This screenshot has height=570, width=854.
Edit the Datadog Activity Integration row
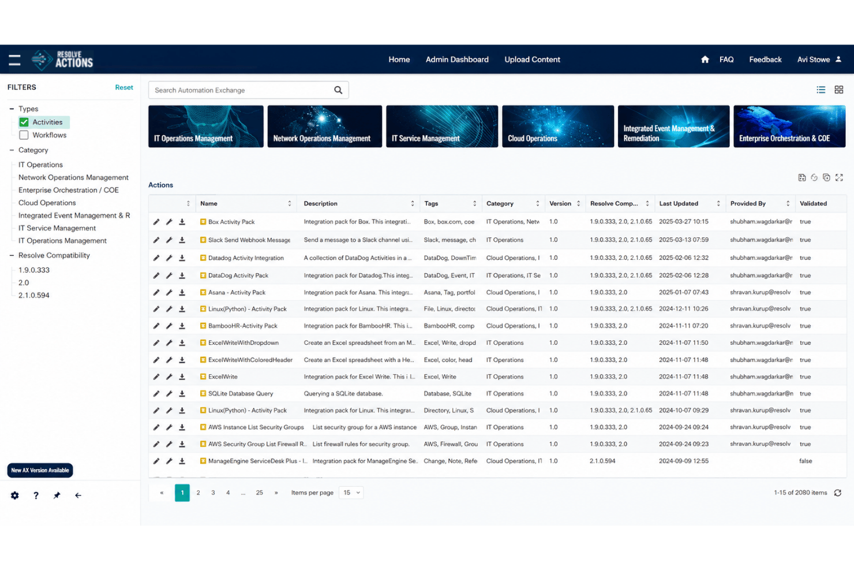156,258
